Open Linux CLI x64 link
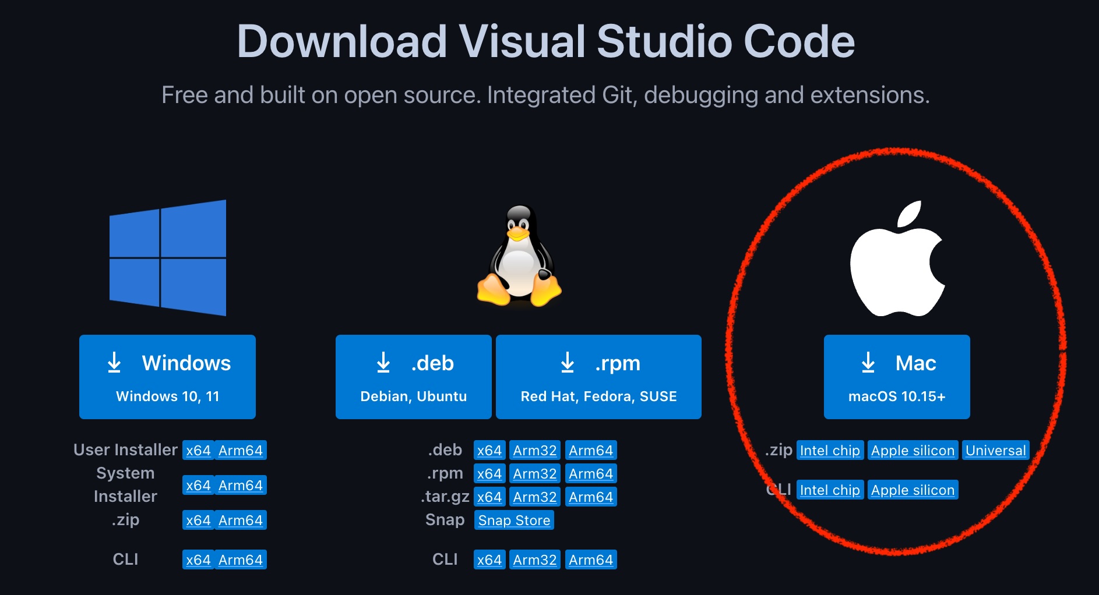The image size is (1099, 595). pyautogui.click(x=489, y=559)
